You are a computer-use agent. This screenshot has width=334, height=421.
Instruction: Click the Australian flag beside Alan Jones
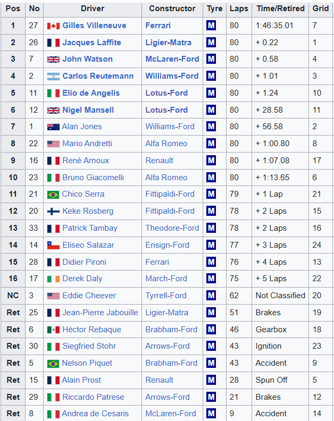53,127
